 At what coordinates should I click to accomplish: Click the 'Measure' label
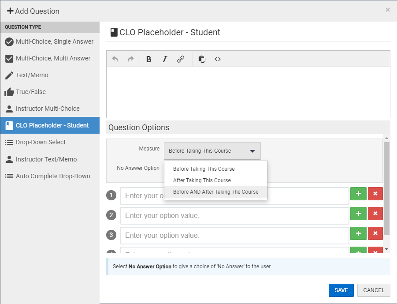click(149, 149)
